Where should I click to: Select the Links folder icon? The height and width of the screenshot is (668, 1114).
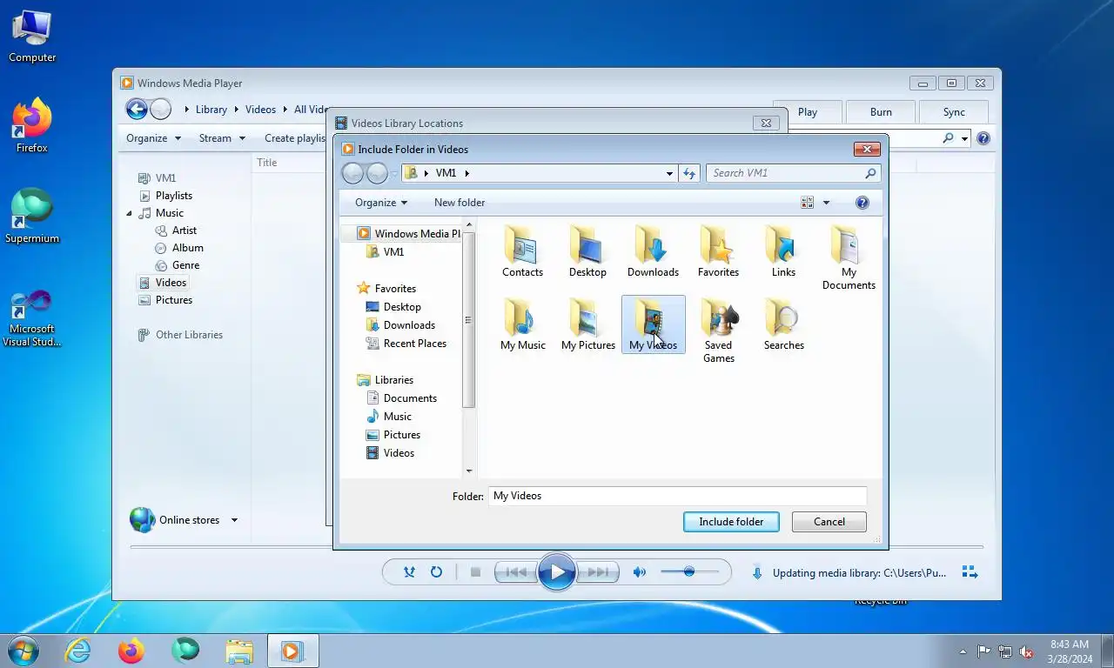(x=783, y=252)
